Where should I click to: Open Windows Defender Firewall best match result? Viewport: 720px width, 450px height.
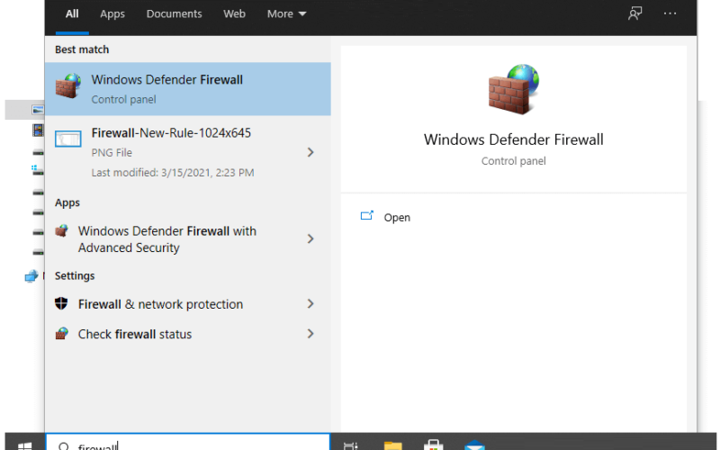pyautogui.click(x=188, y=88)
